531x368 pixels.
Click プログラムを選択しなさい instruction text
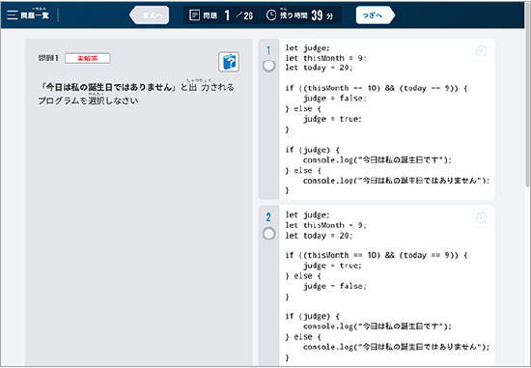[x=88, y=100]
